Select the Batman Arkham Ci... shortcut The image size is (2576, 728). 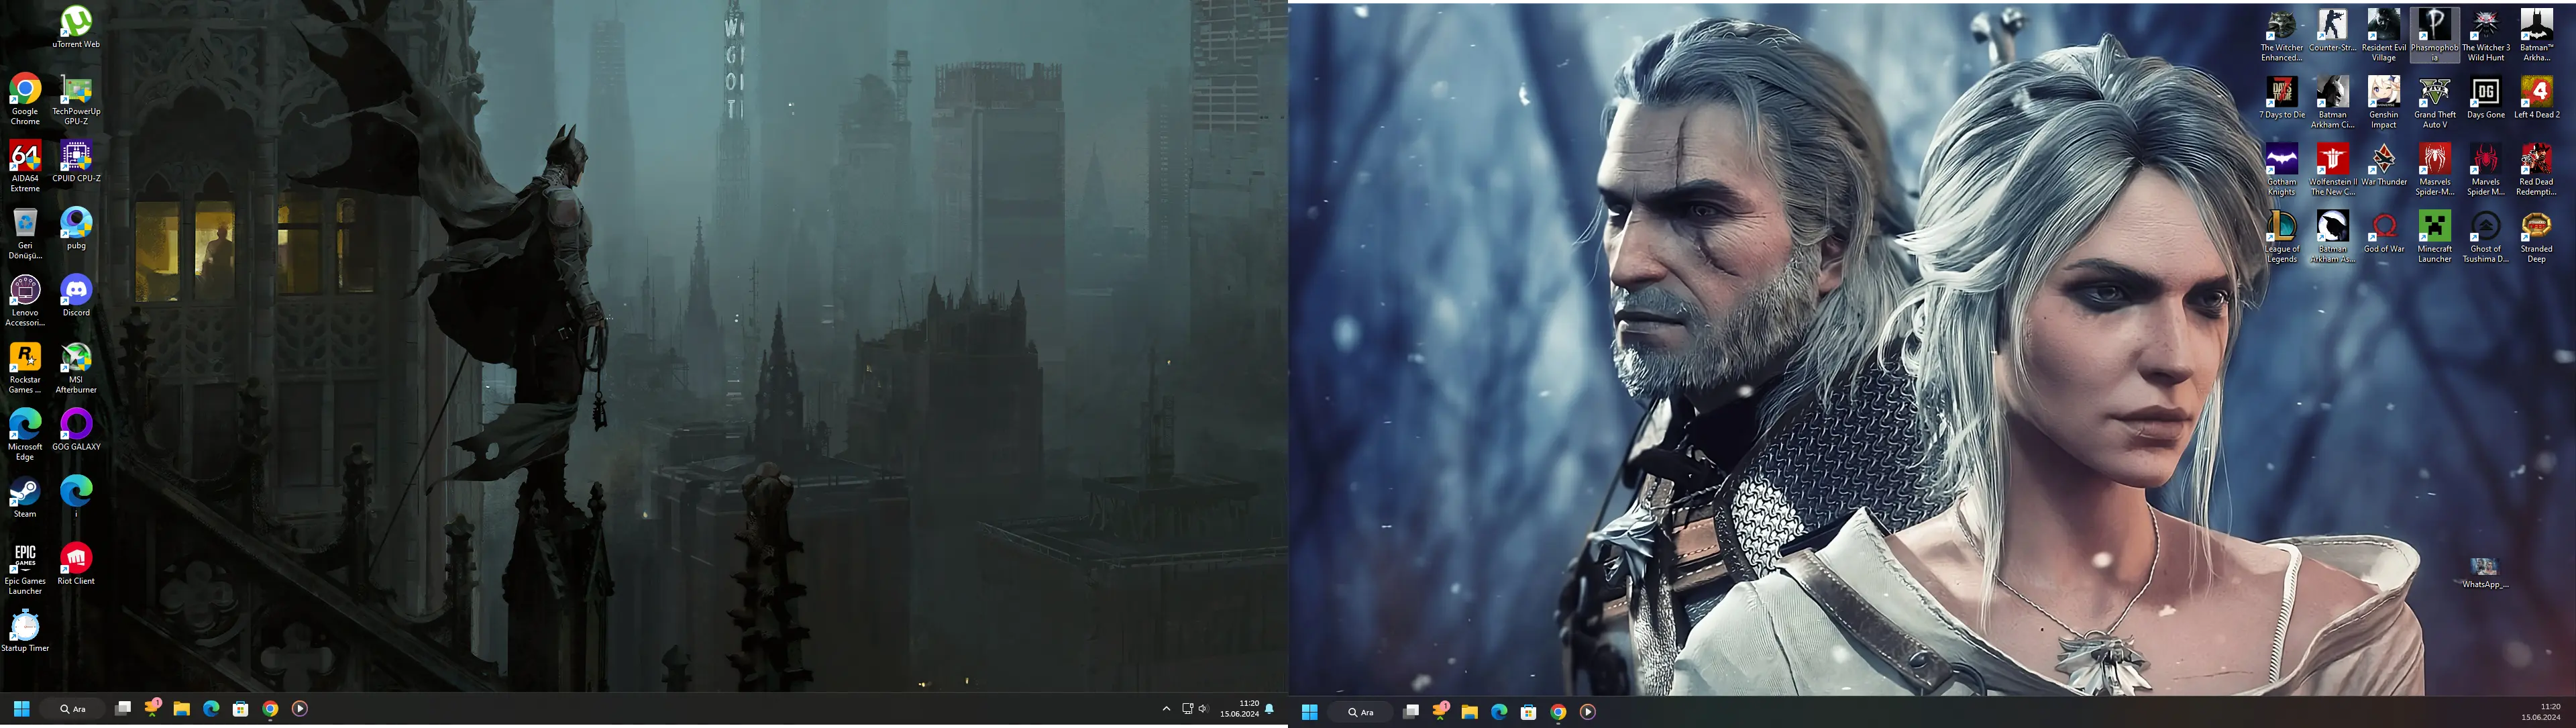tap(2333, 102)
